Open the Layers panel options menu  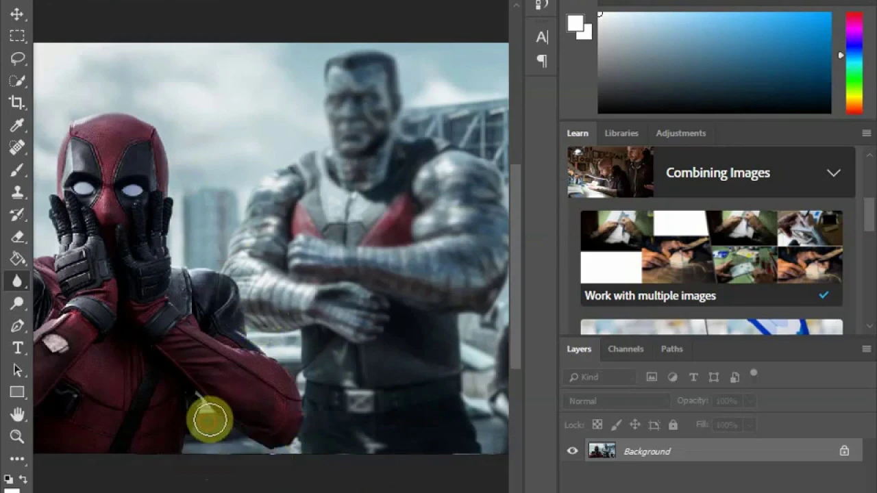(866, 349)
